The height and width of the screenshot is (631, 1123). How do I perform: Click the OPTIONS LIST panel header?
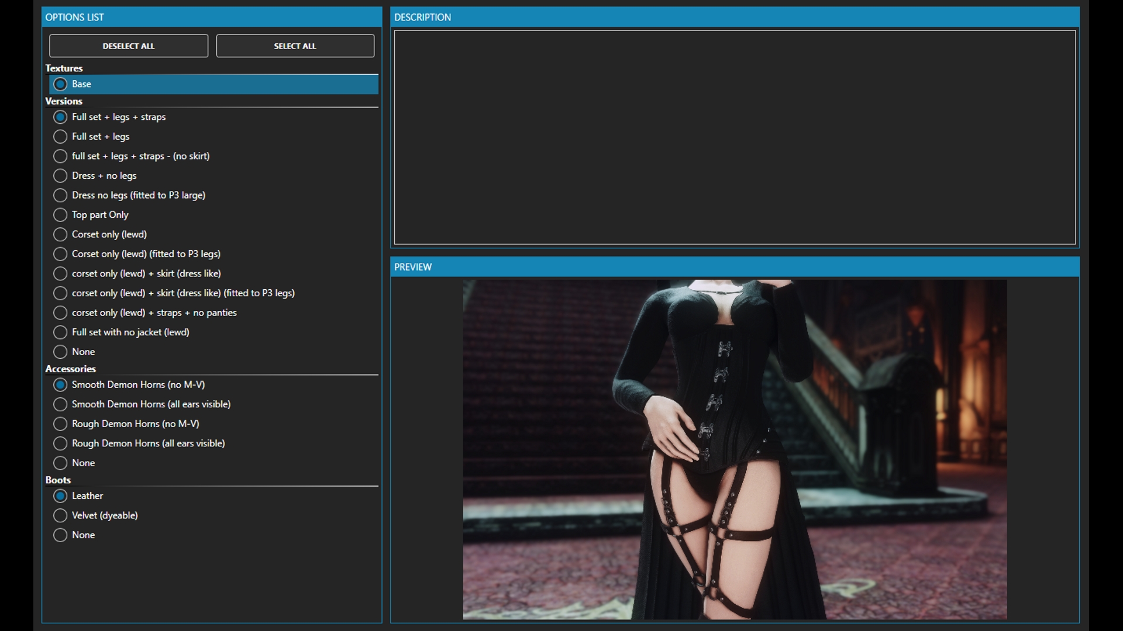pyautogui.click(x=212, y=17)
